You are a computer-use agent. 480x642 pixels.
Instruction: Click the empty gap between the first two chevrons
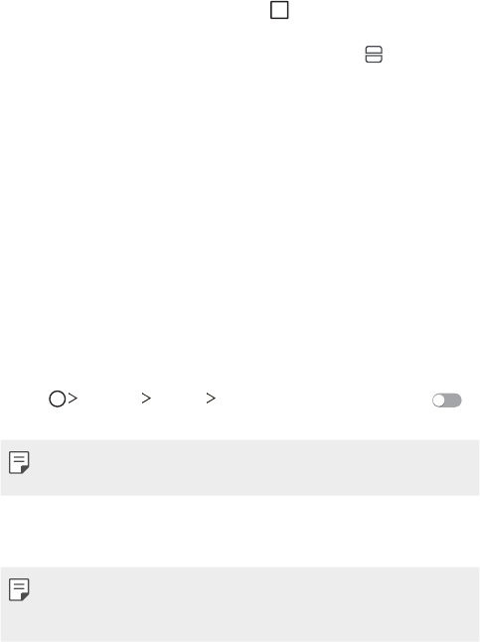pyautogui.click(x=109, y=399)
